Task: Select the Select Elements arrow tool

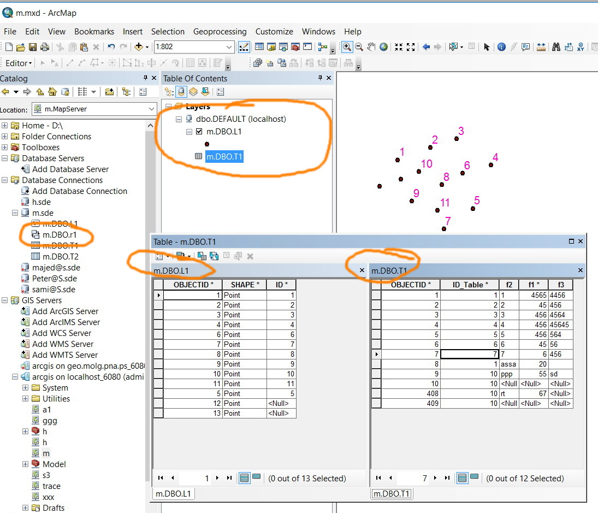Action: coord(486,47)
